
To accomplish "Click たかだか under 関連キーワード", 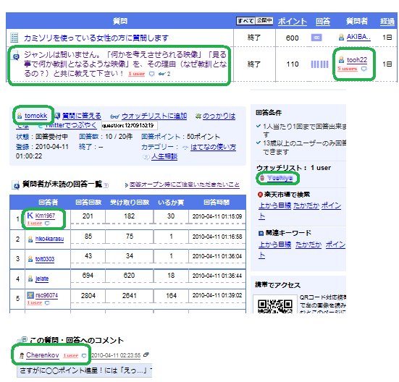I will (308, 245).
